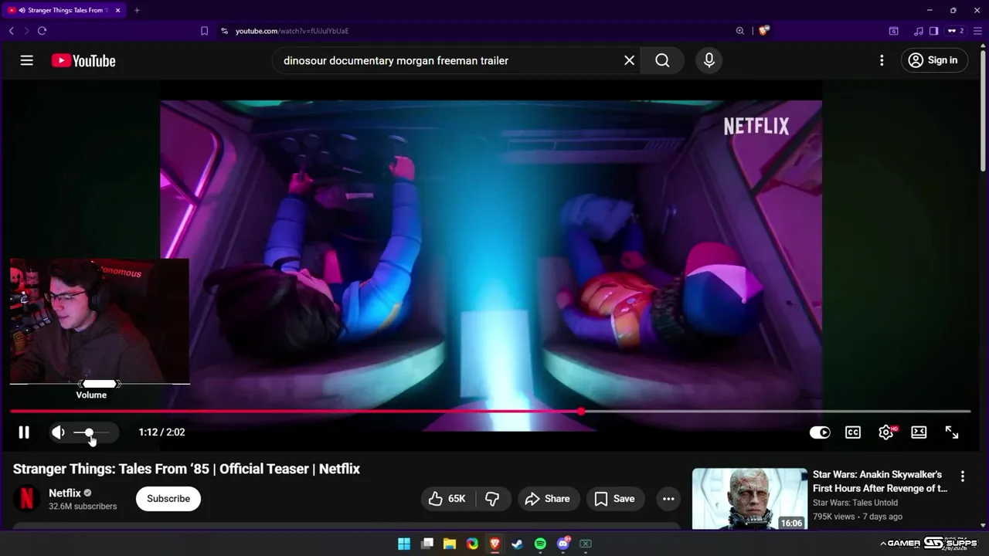Expand the system tray hidden icons chevron
Image resolution: width=989 pixels, height=556 pixels.
click(x=883, y=544)
